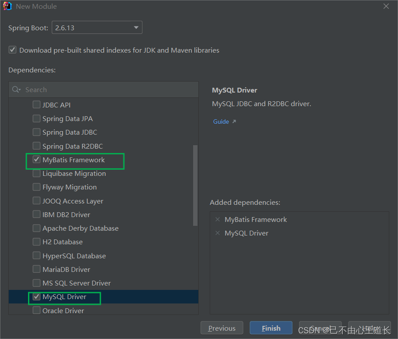Click the search magnifier icon

coord(16,89)
